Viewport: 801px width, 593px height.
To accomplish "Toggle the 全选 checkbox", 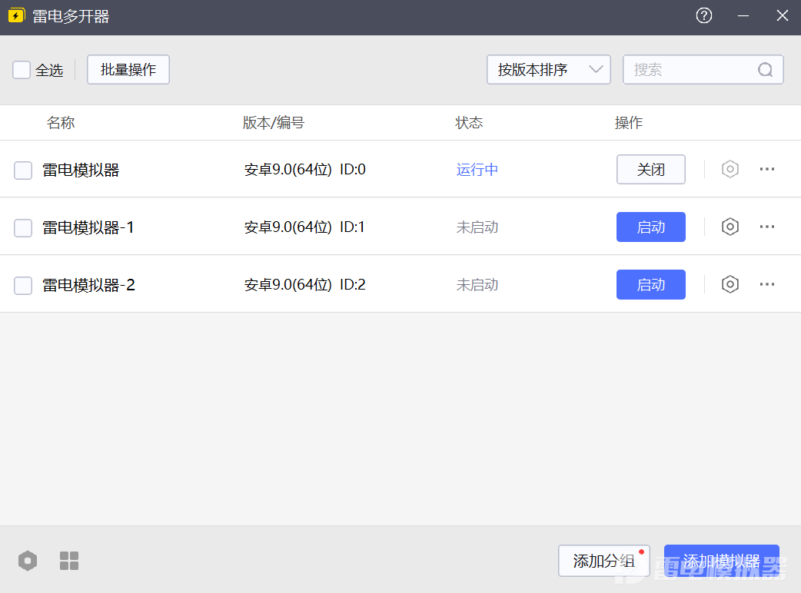I will click(x=22, y=70).
